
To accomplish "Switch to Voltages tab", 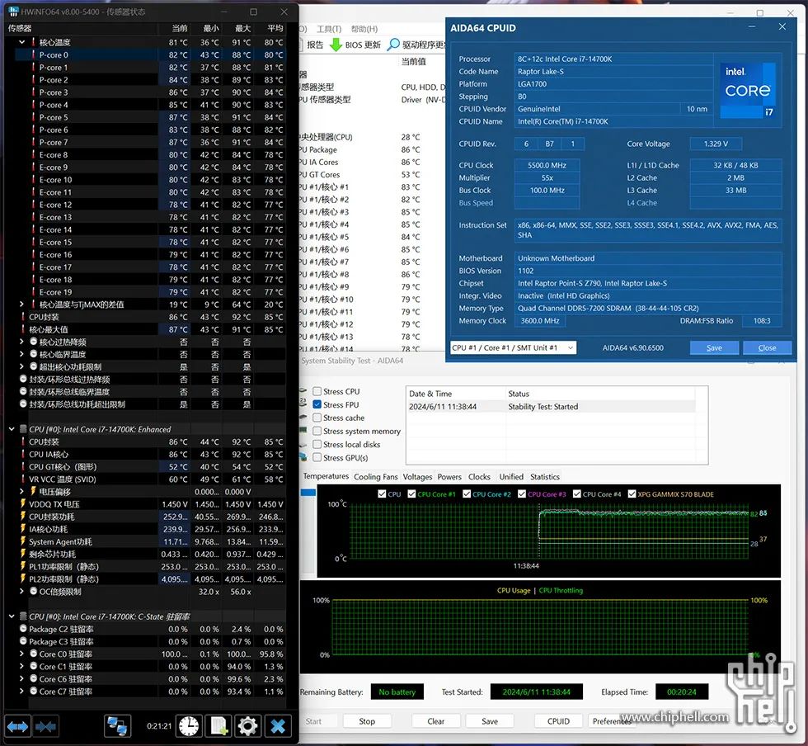I will [x=417, y=477].
